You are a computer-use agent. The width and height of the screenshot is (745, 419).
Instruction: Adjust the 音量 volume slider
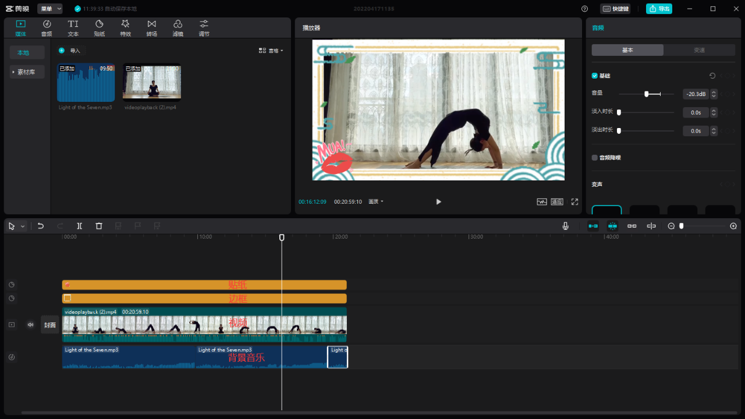coord(646,94)
